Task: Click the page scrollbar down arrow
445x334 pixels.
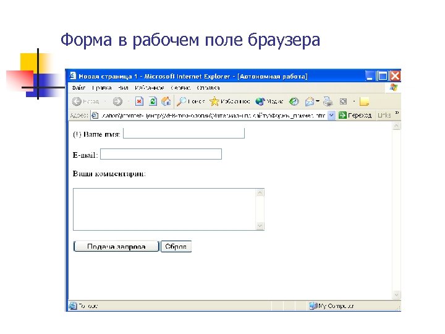Action: 396,294
